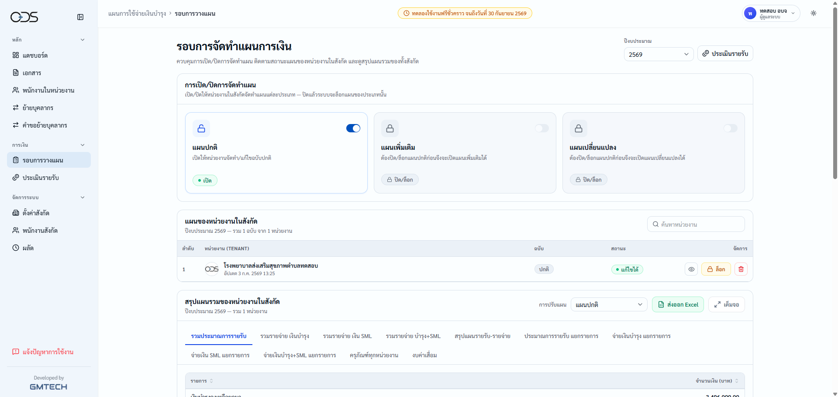Turn off the แผนปกติ toggle switch
This screenshot has height=397, width=838.
(353, 128)
